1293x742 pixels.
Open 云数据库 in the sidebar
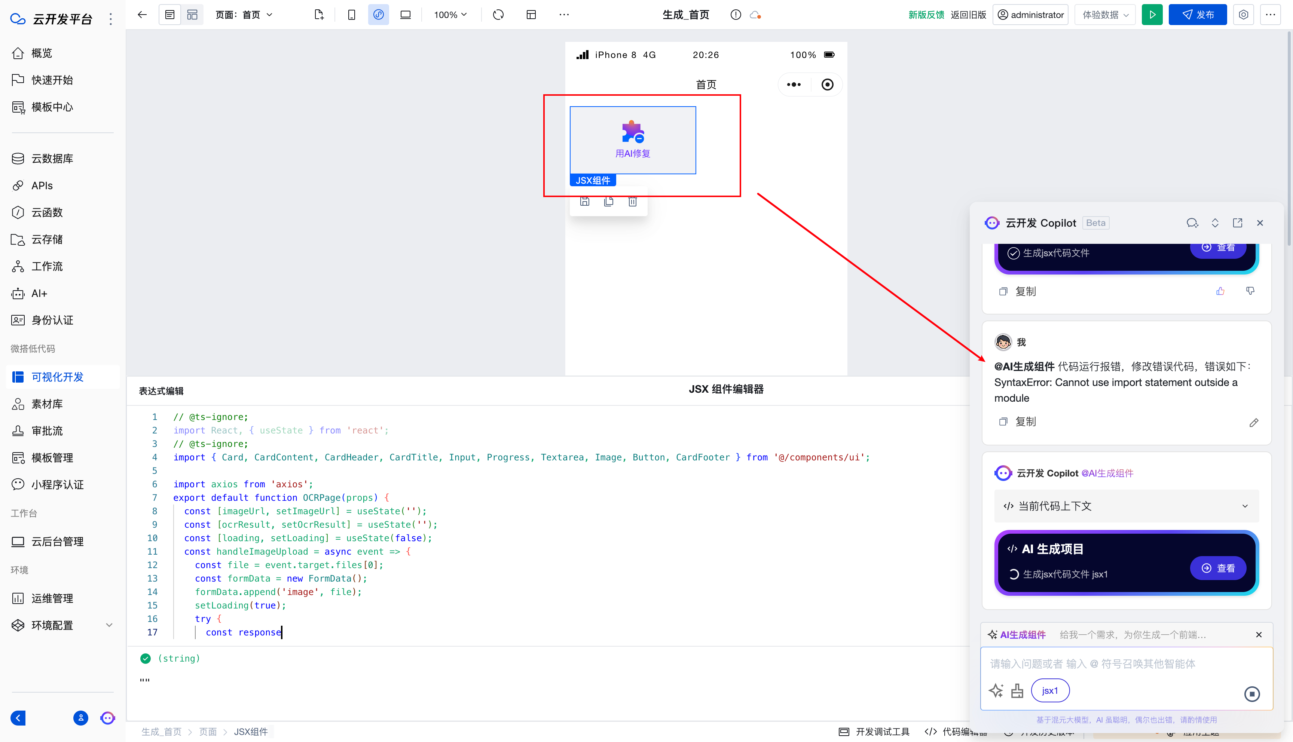click(52, 159)
